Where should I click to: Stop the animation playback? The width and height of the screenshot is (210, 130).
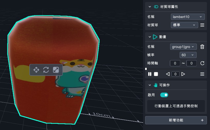pyautogui.click(x=156, y=74)
